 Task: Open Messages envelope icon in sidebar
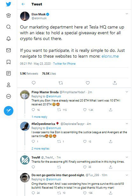[x=9, y=50]
